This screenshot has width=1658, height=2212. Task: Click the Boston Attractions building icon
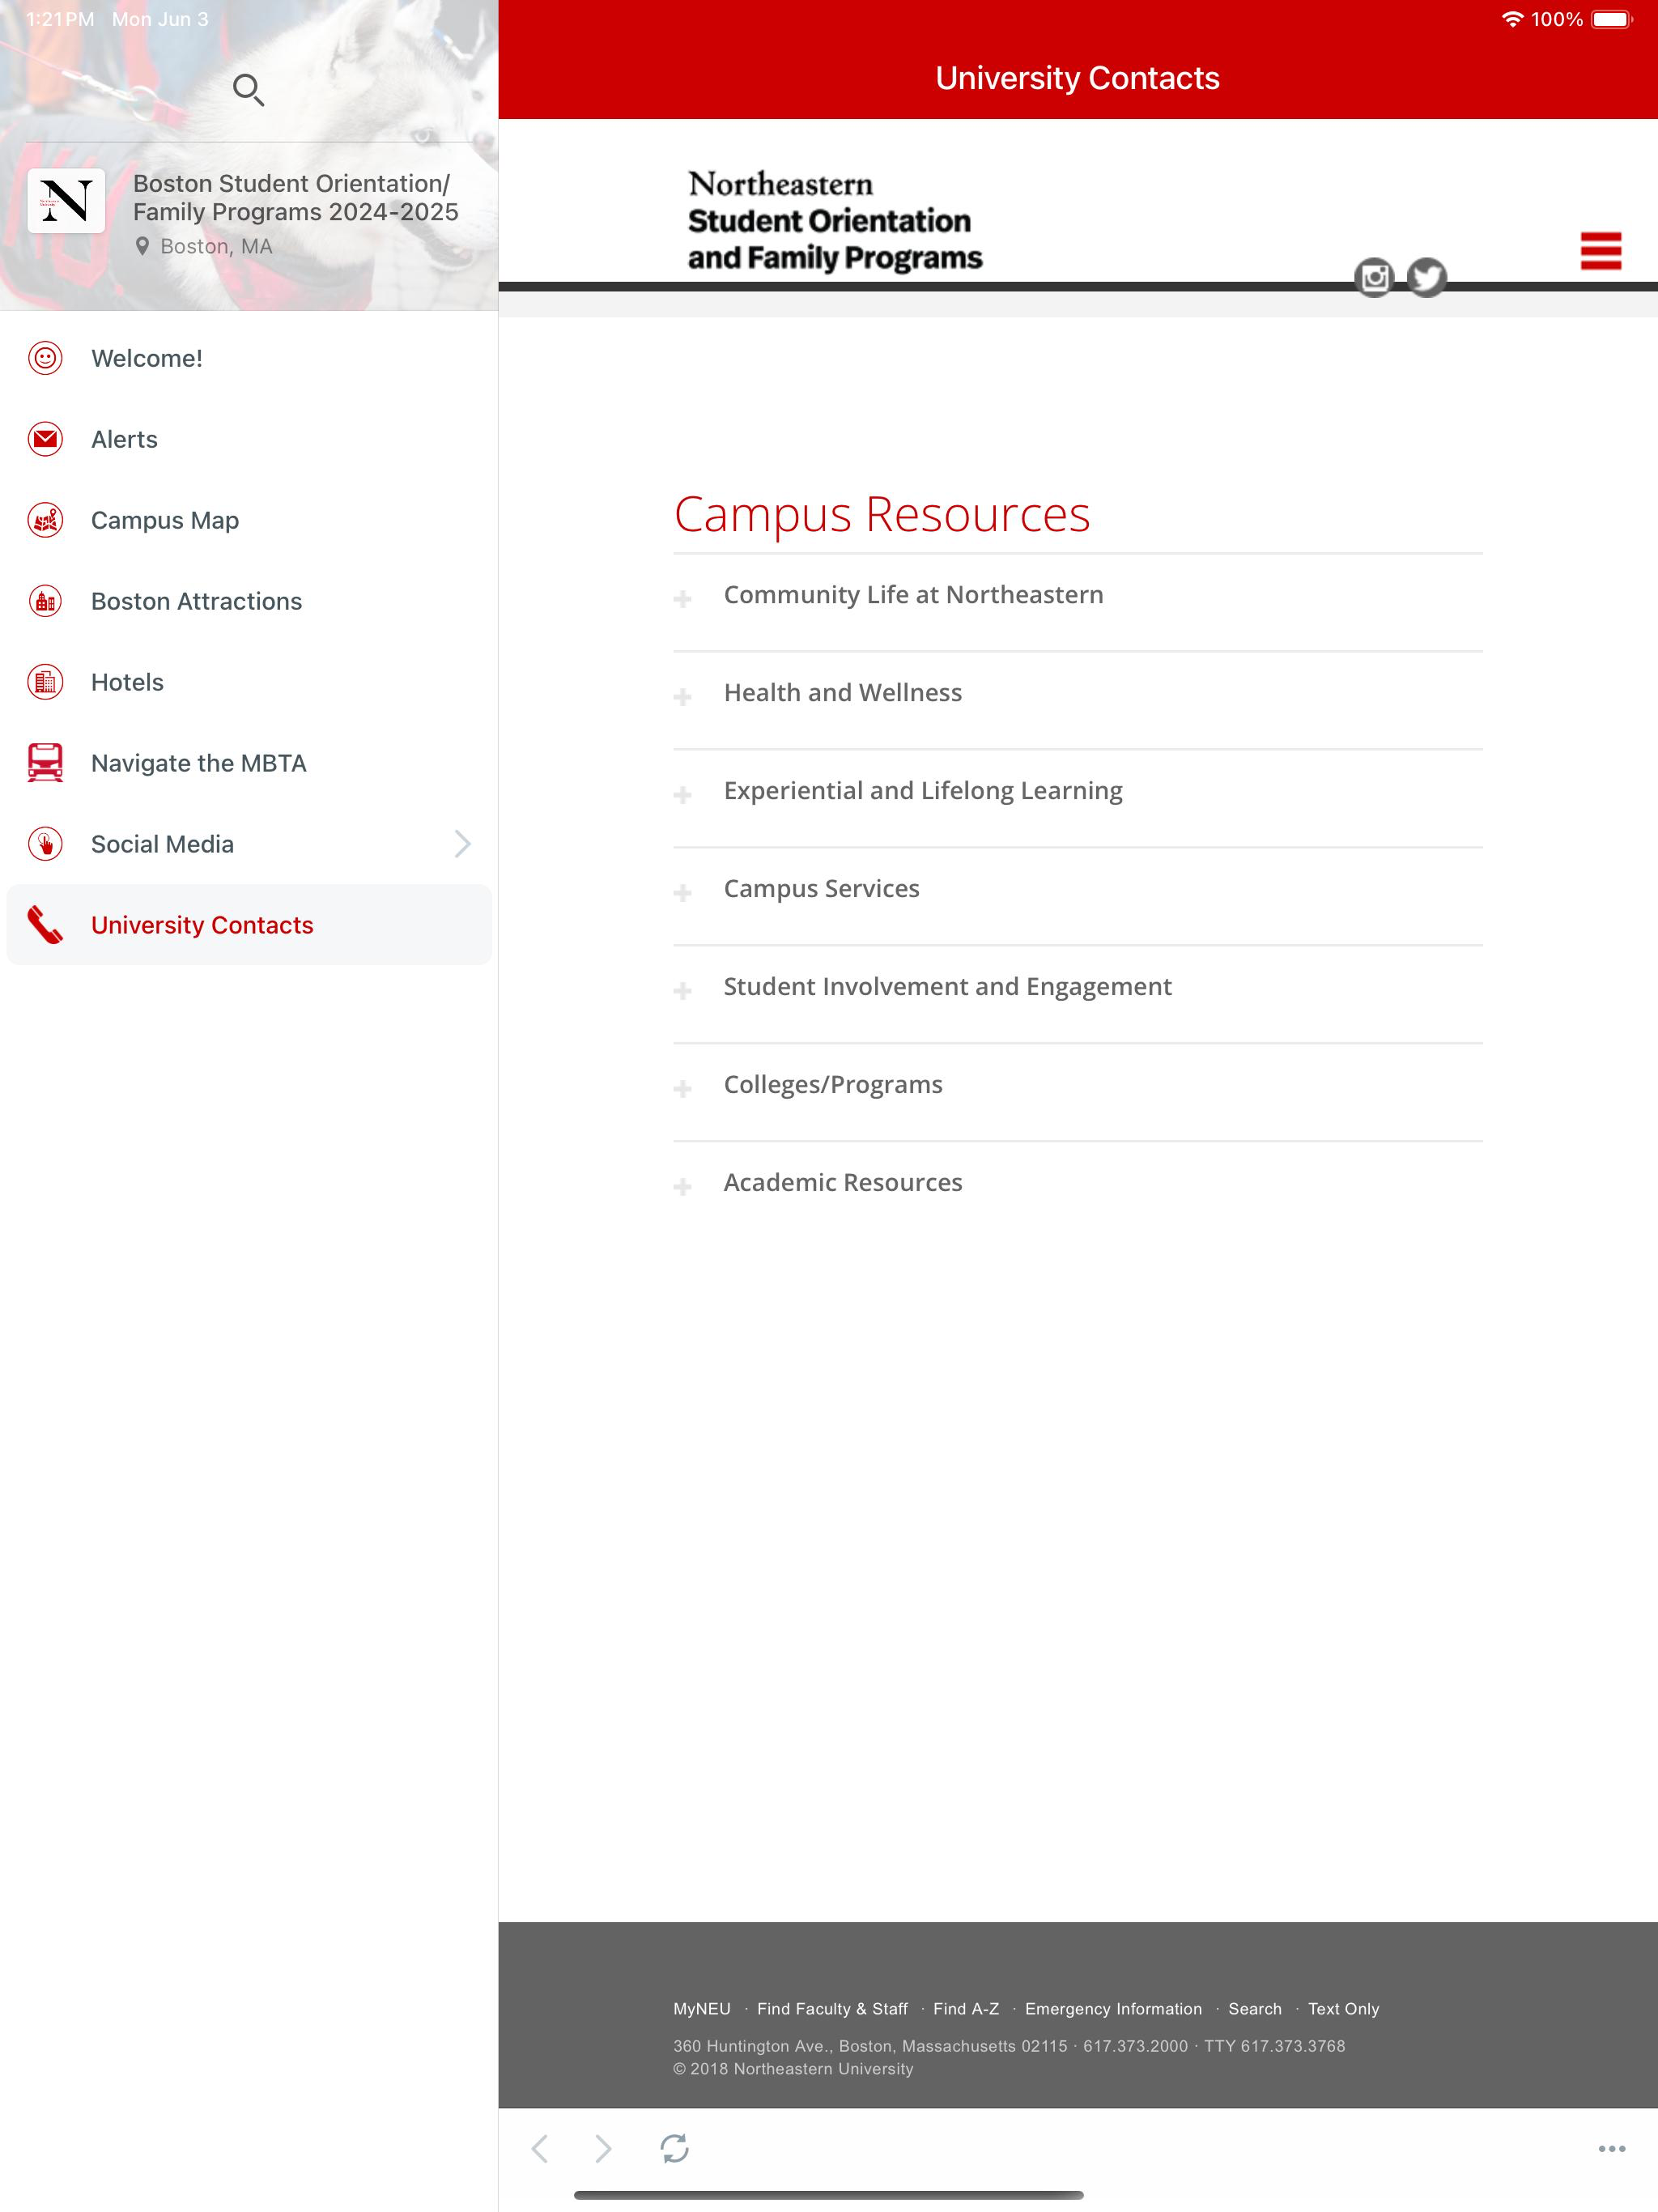click(x=45, y=601)
